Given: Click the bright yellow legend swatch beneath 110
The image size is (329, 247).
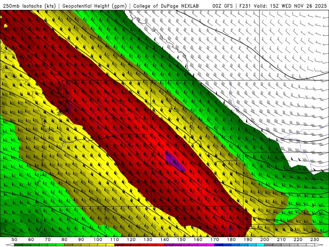Looking at the screenshot, I should (110, 245).
